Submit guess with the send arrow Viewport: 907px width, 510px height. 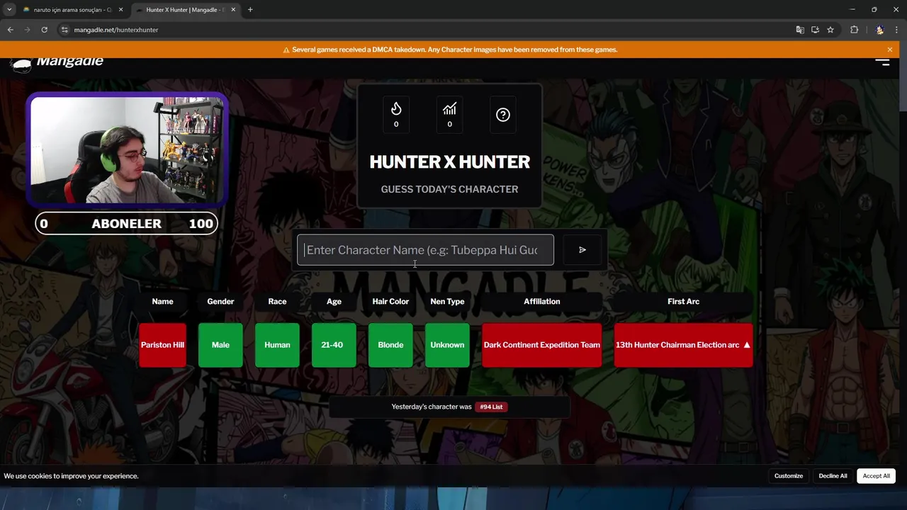tap(582, 250)
